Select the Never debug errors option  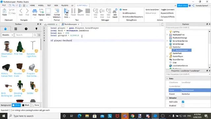click(x=121, y=10)
